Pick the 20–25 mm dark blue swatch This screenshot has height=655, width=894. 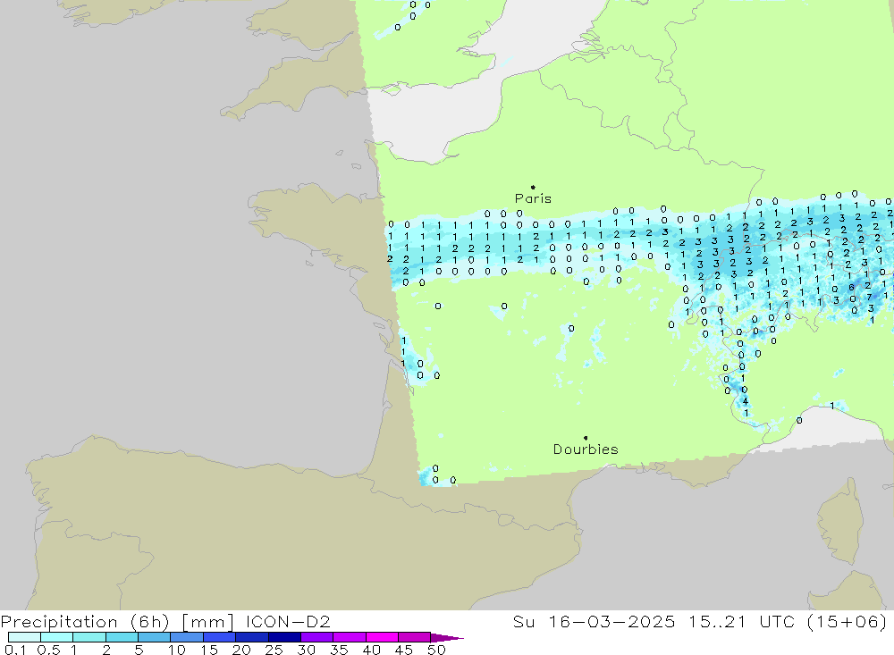coord(252,637)
